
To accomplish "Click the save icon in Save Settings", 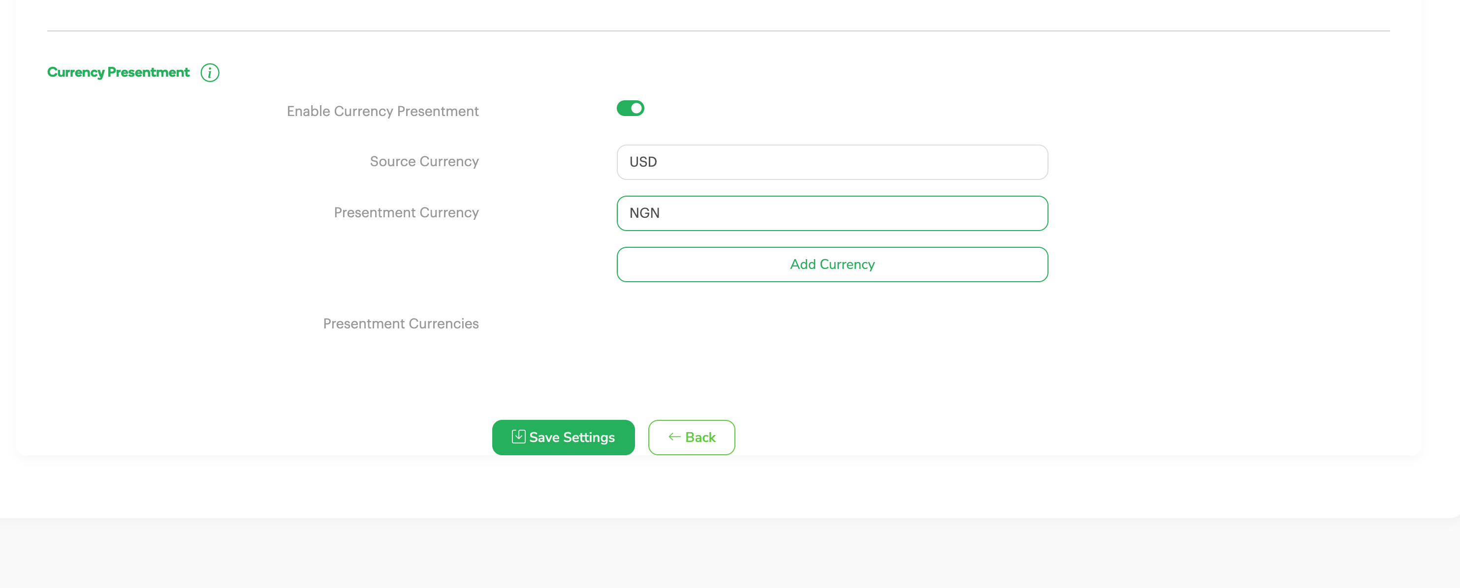I will coord(518,437).
